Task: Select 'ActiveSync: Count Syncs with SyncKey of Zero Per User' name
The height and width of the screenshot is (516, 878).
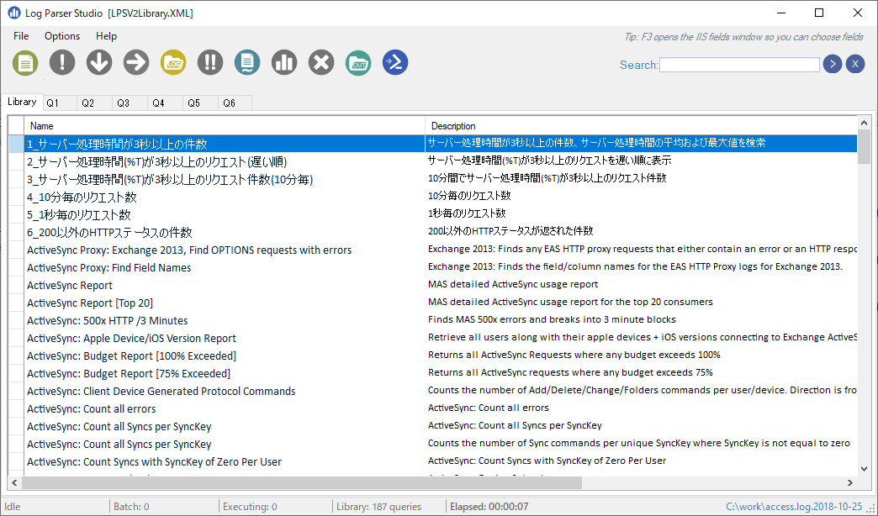Action: tap(154, 461)
